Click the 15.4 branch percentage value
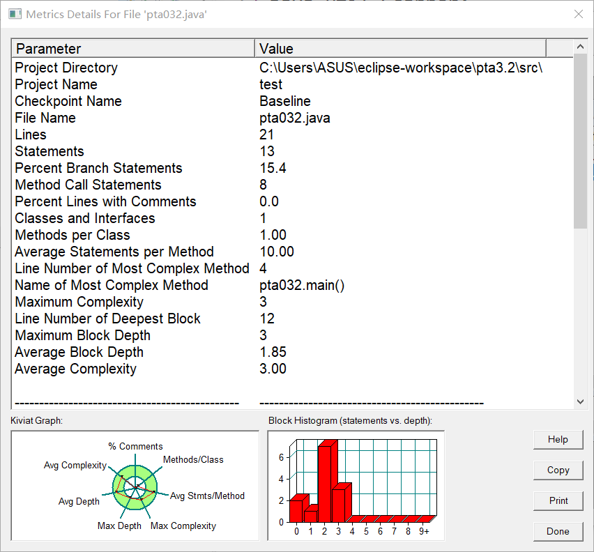594x552 pixels. click(273, 168)
